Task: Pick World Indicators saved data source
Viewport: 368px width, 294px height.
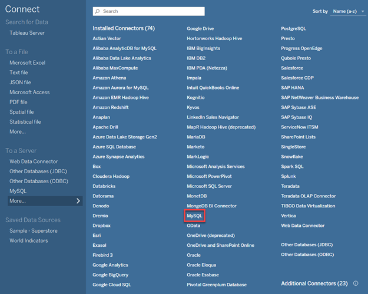Action: (28, 241)
